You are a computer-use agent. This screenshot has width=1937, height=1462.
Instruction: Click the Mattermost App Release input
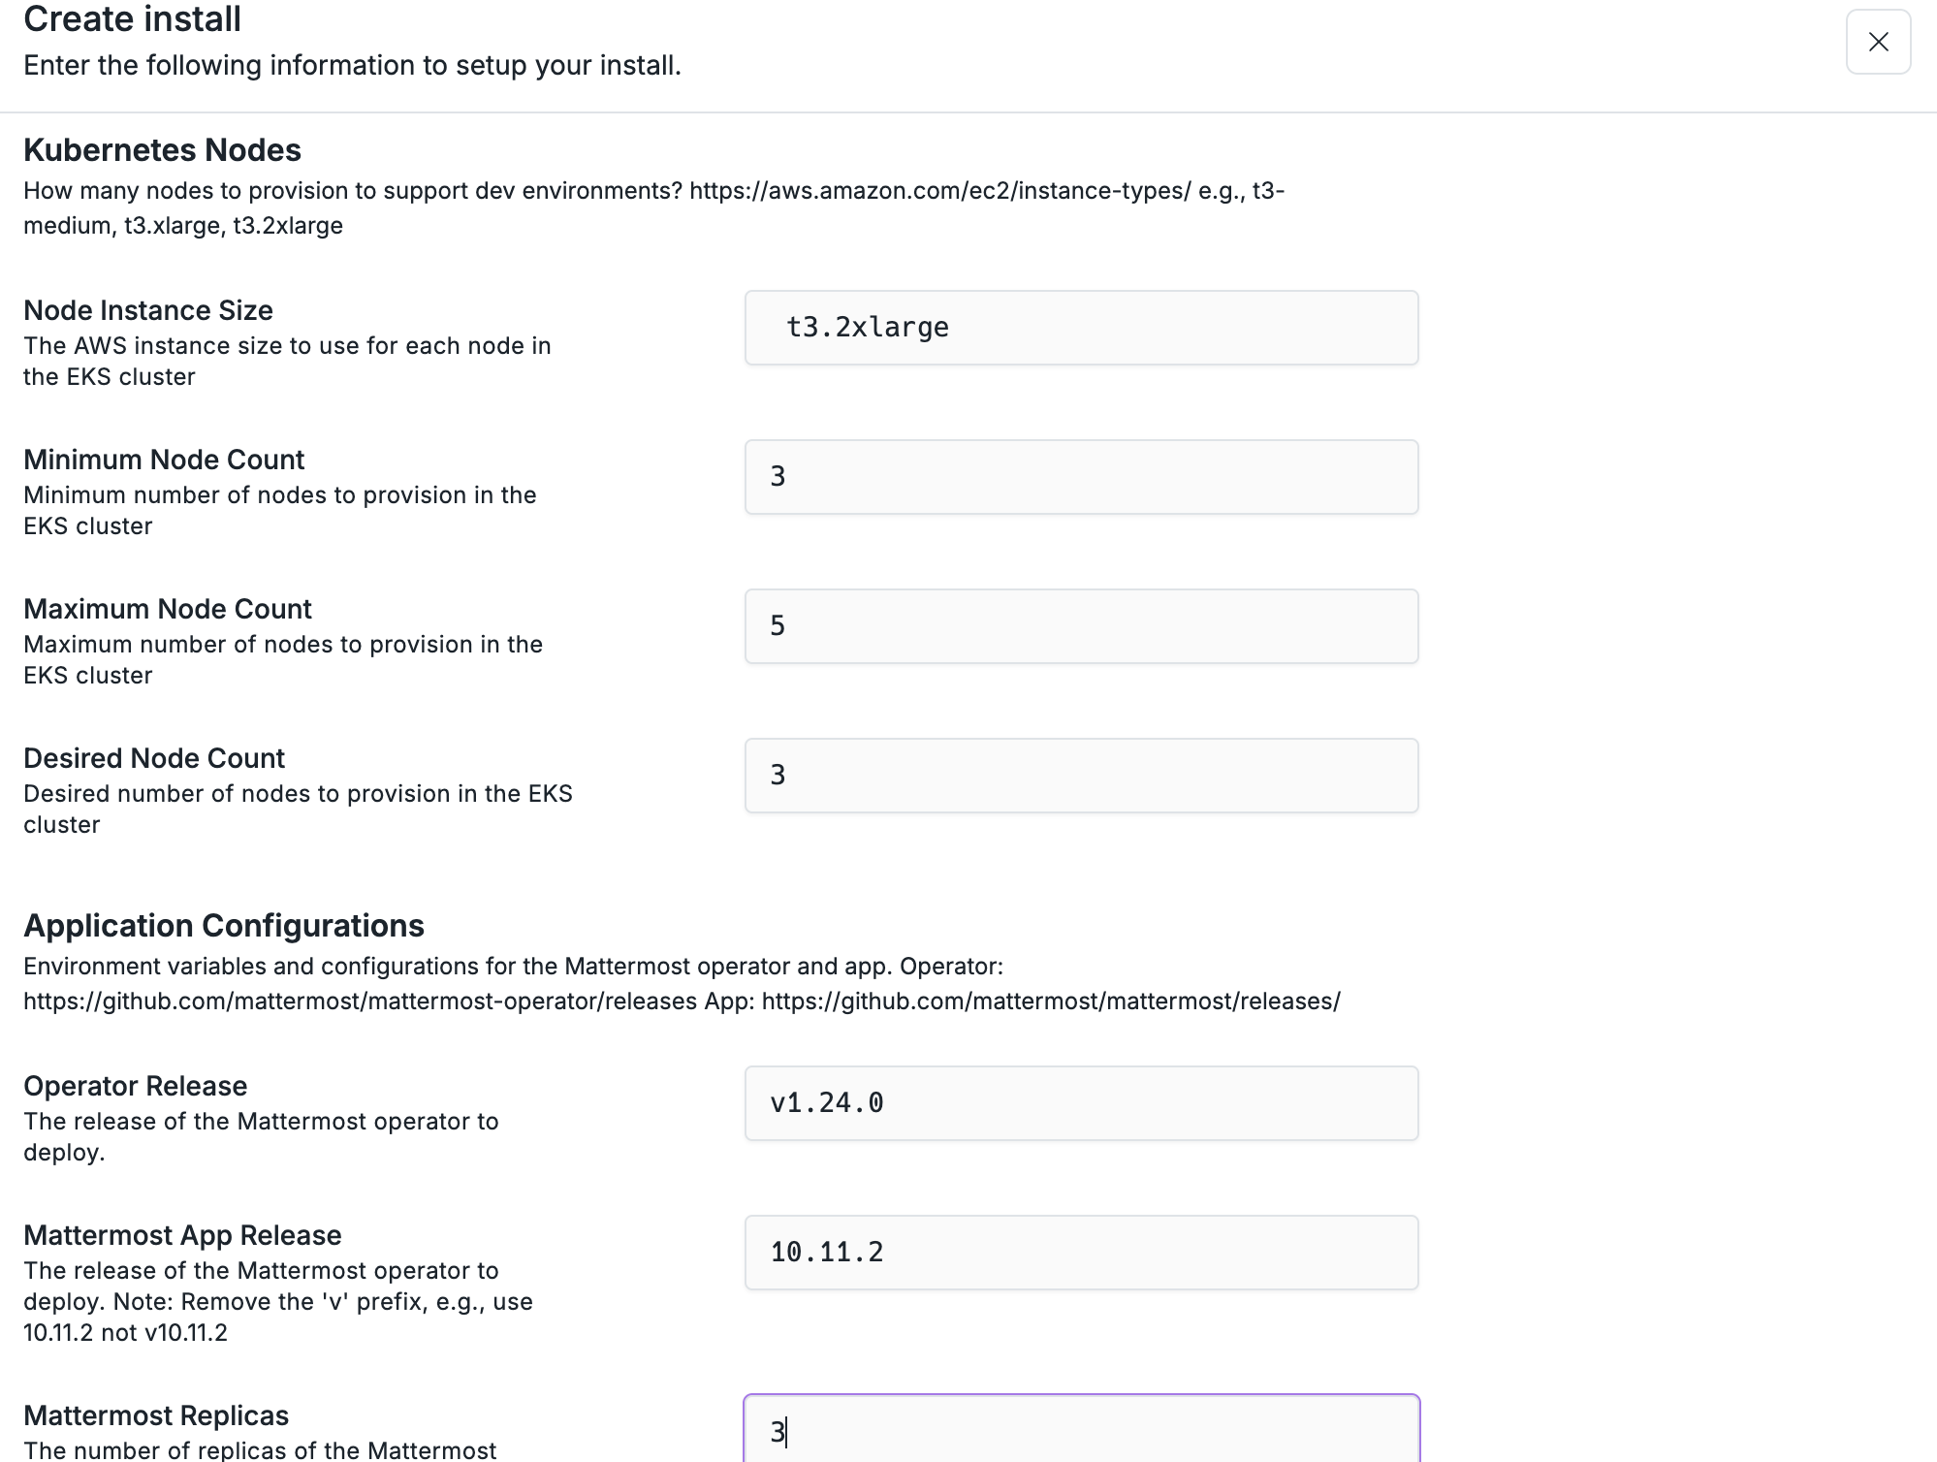[x=1080, y=1253]
